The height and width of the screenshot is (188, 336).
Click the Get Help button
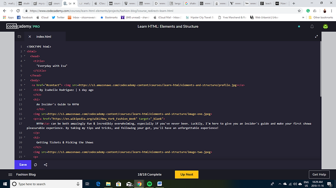coord(319,174)
